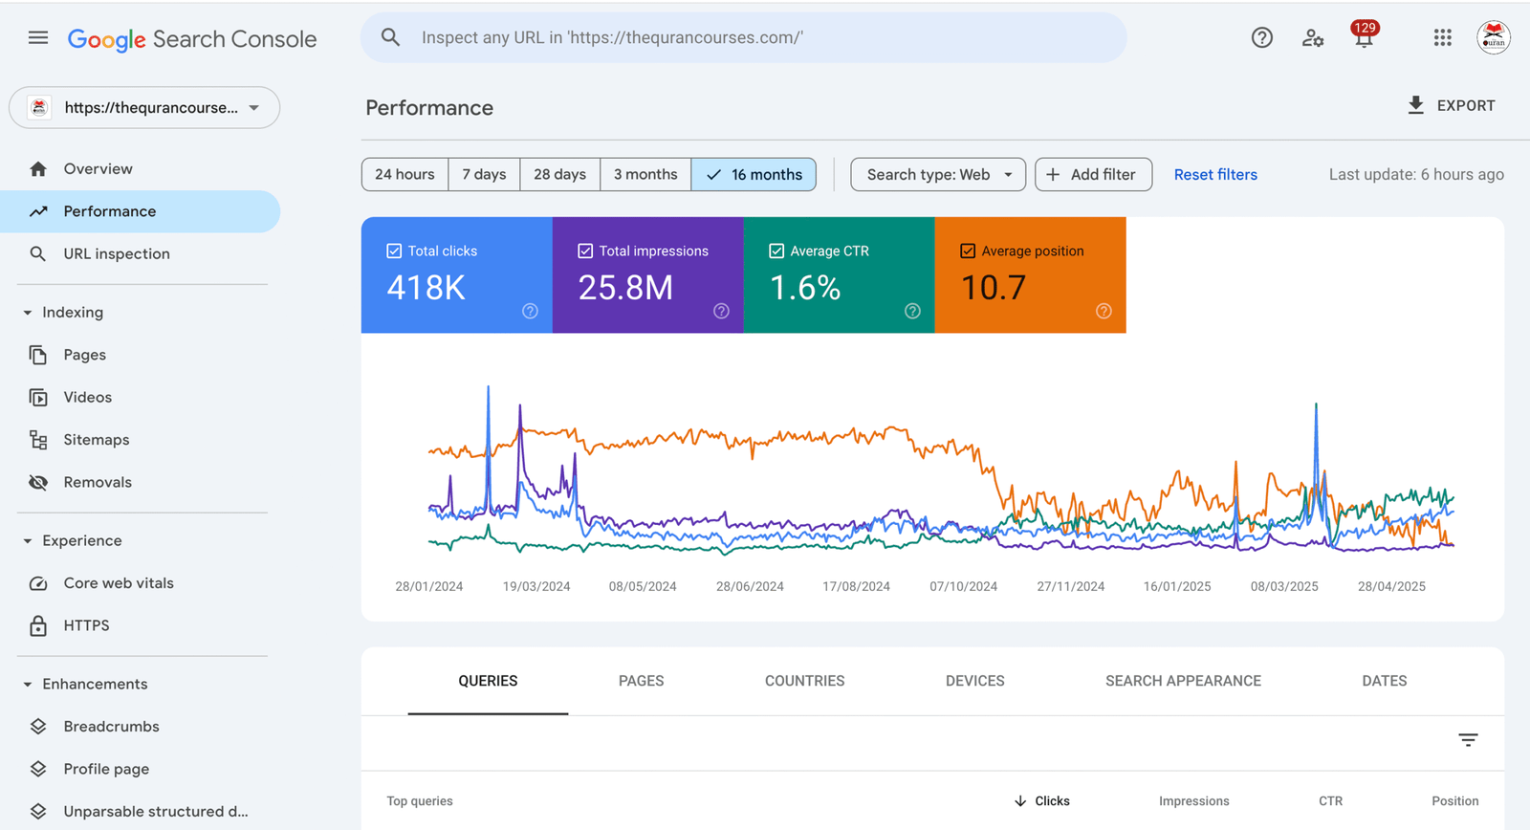Screen dimensions: 1530x830
Task: Open the Search type: Web dropdown
Action: point(938,174)
